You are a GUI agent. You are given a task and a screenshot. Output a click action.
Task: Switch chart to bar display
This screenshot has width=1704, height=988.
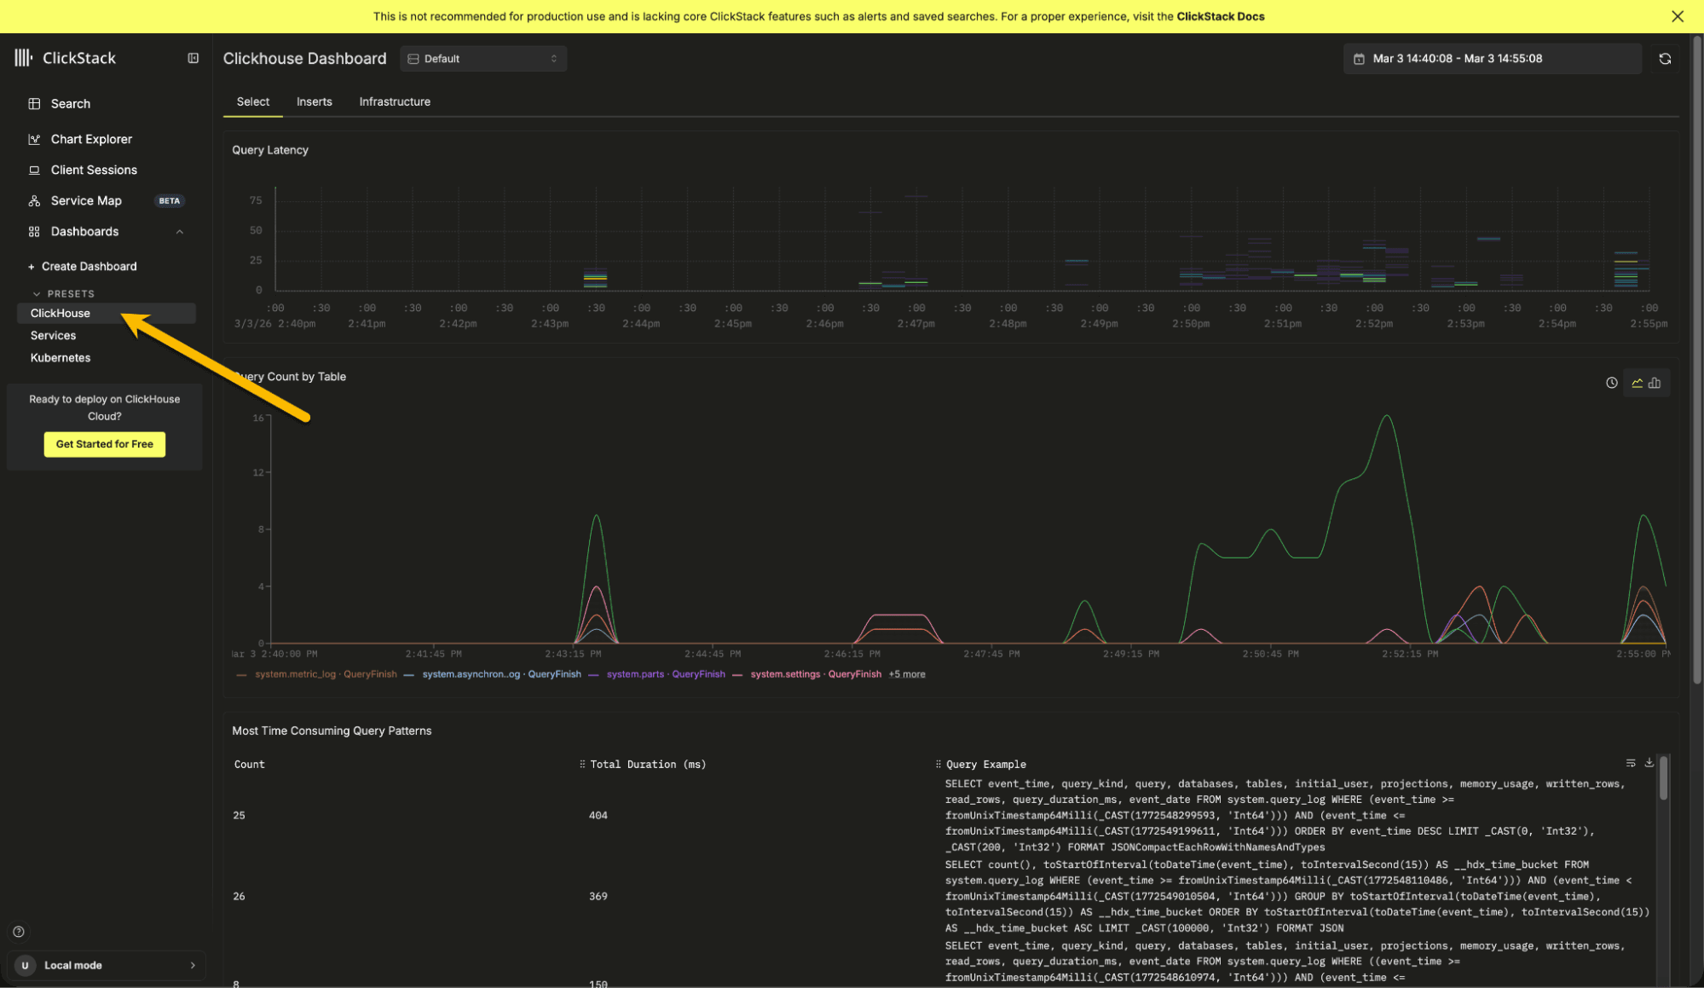pos(1655,383)
